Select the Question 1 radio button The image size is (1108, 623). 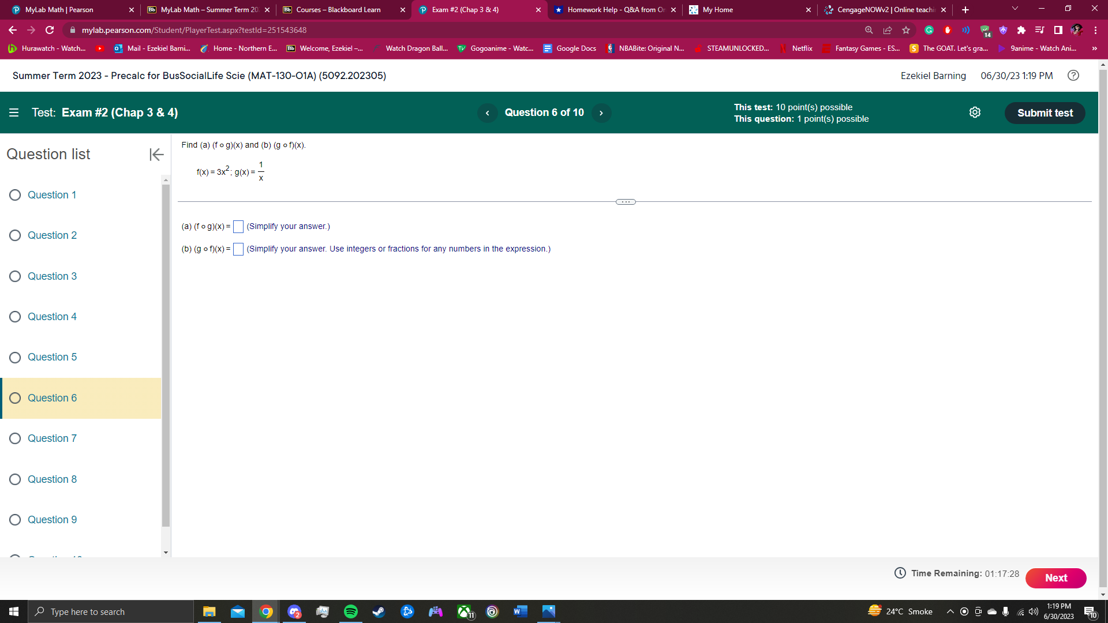[x=14, y=195]
